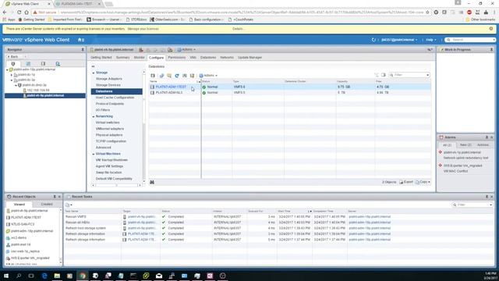
Task: Click the Export button below datastore list
Action: pos(406,182)
